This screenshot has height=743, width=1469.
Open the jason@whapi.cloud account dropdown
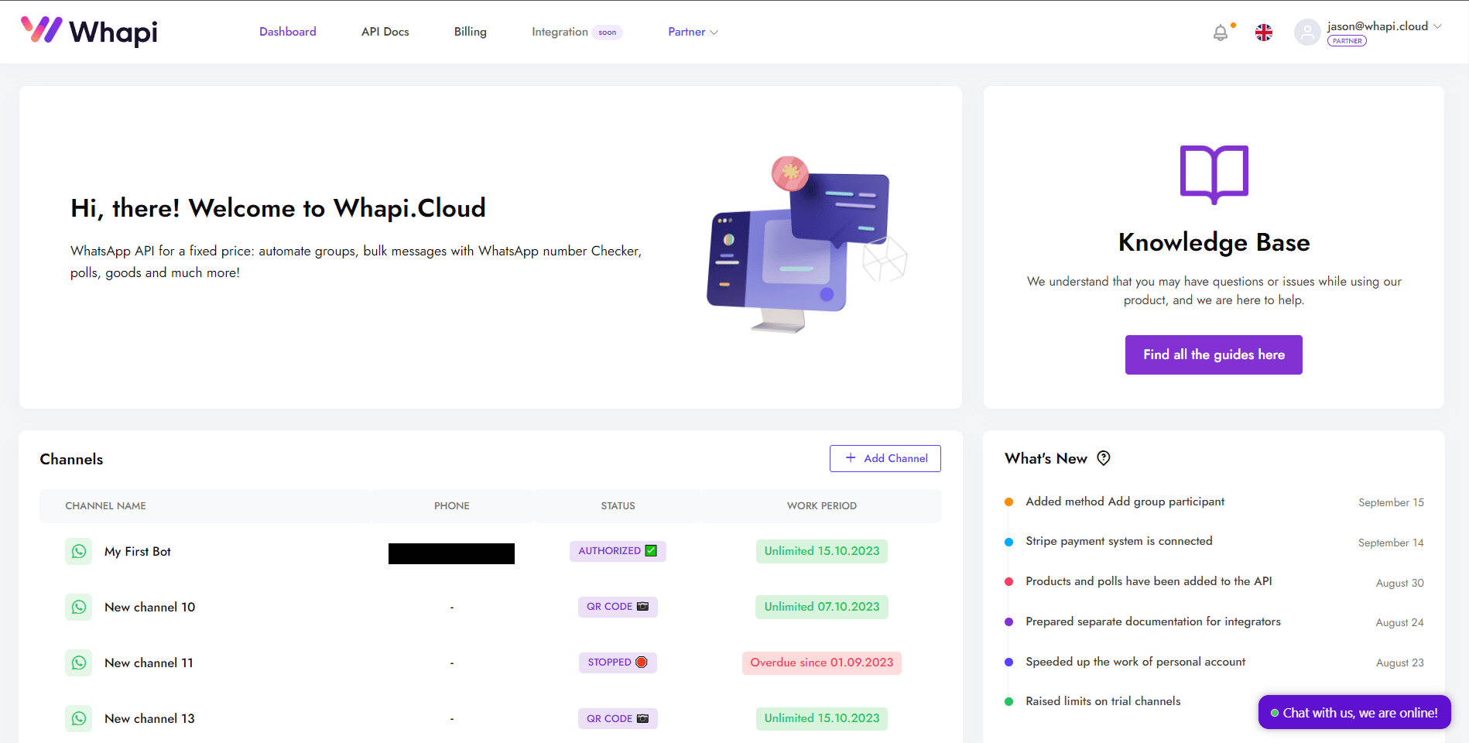pyautogui.click(x=1384, y=26)
